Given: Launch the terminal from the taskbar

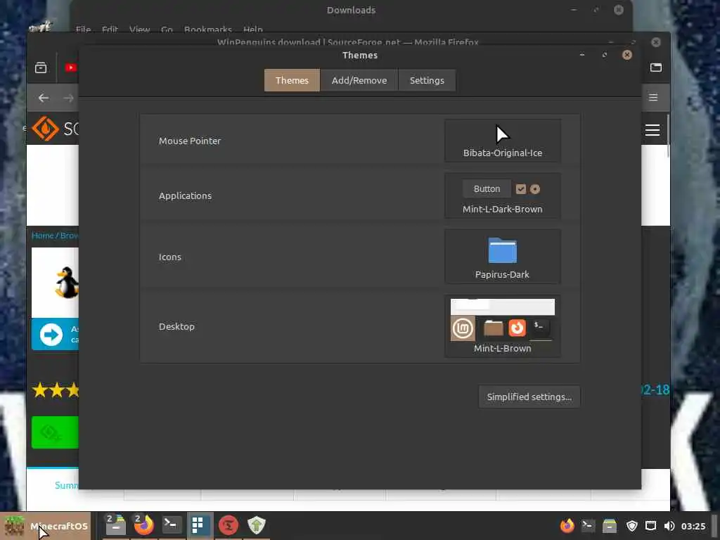Looking at the screenshot, I should click(x=172, y=525).
